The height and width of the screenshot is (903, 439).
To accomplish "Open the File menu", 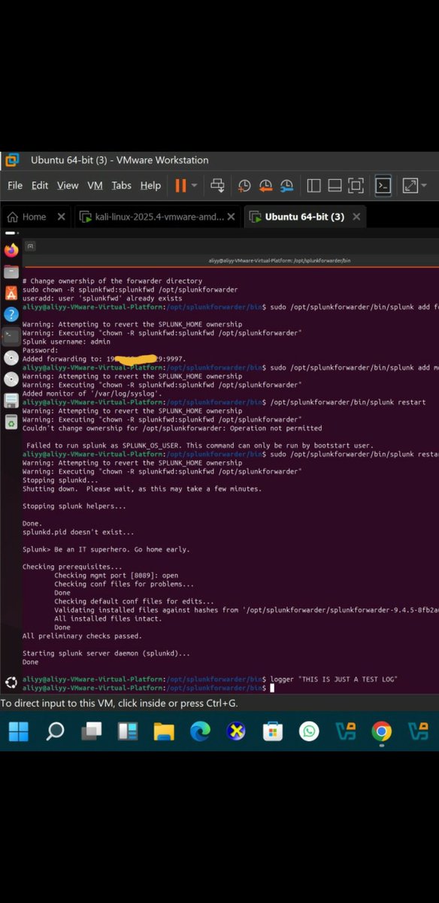I will tap(15, 185).
